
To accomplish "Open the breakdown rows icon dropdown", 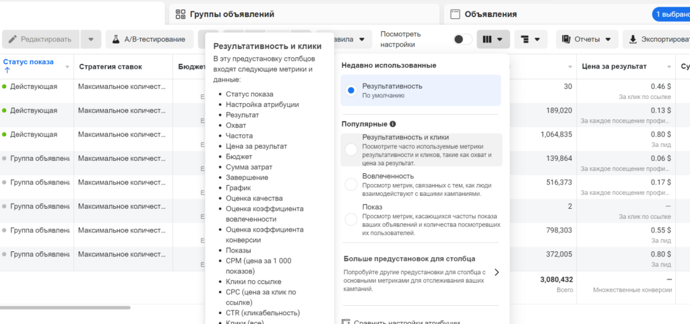I will 530,39.
